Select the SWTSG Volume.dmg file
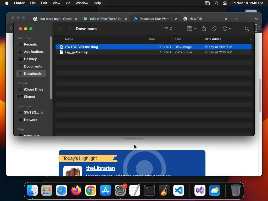268x201 pixels. 153,47
